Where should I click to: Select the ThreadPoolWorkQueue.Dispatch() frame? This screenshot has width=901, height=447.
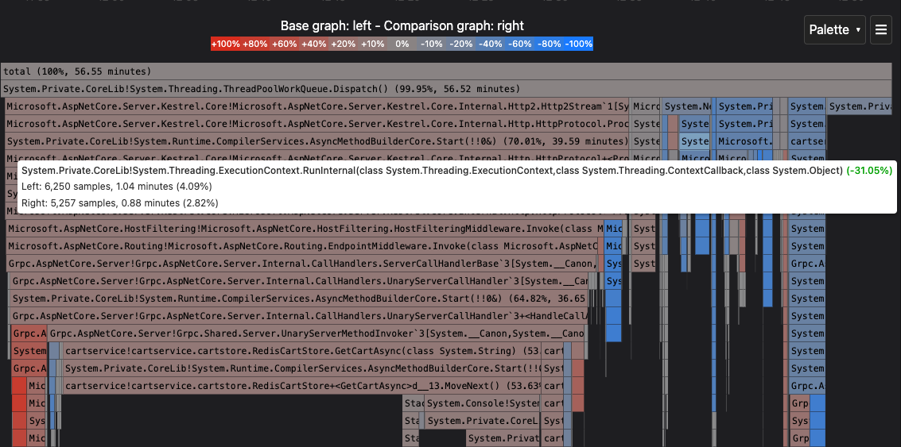[x=446, y=89]
